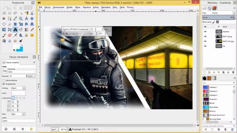Select the Zoom magnifier tool
Screen dimensions: 237x133
pos(21,19)
